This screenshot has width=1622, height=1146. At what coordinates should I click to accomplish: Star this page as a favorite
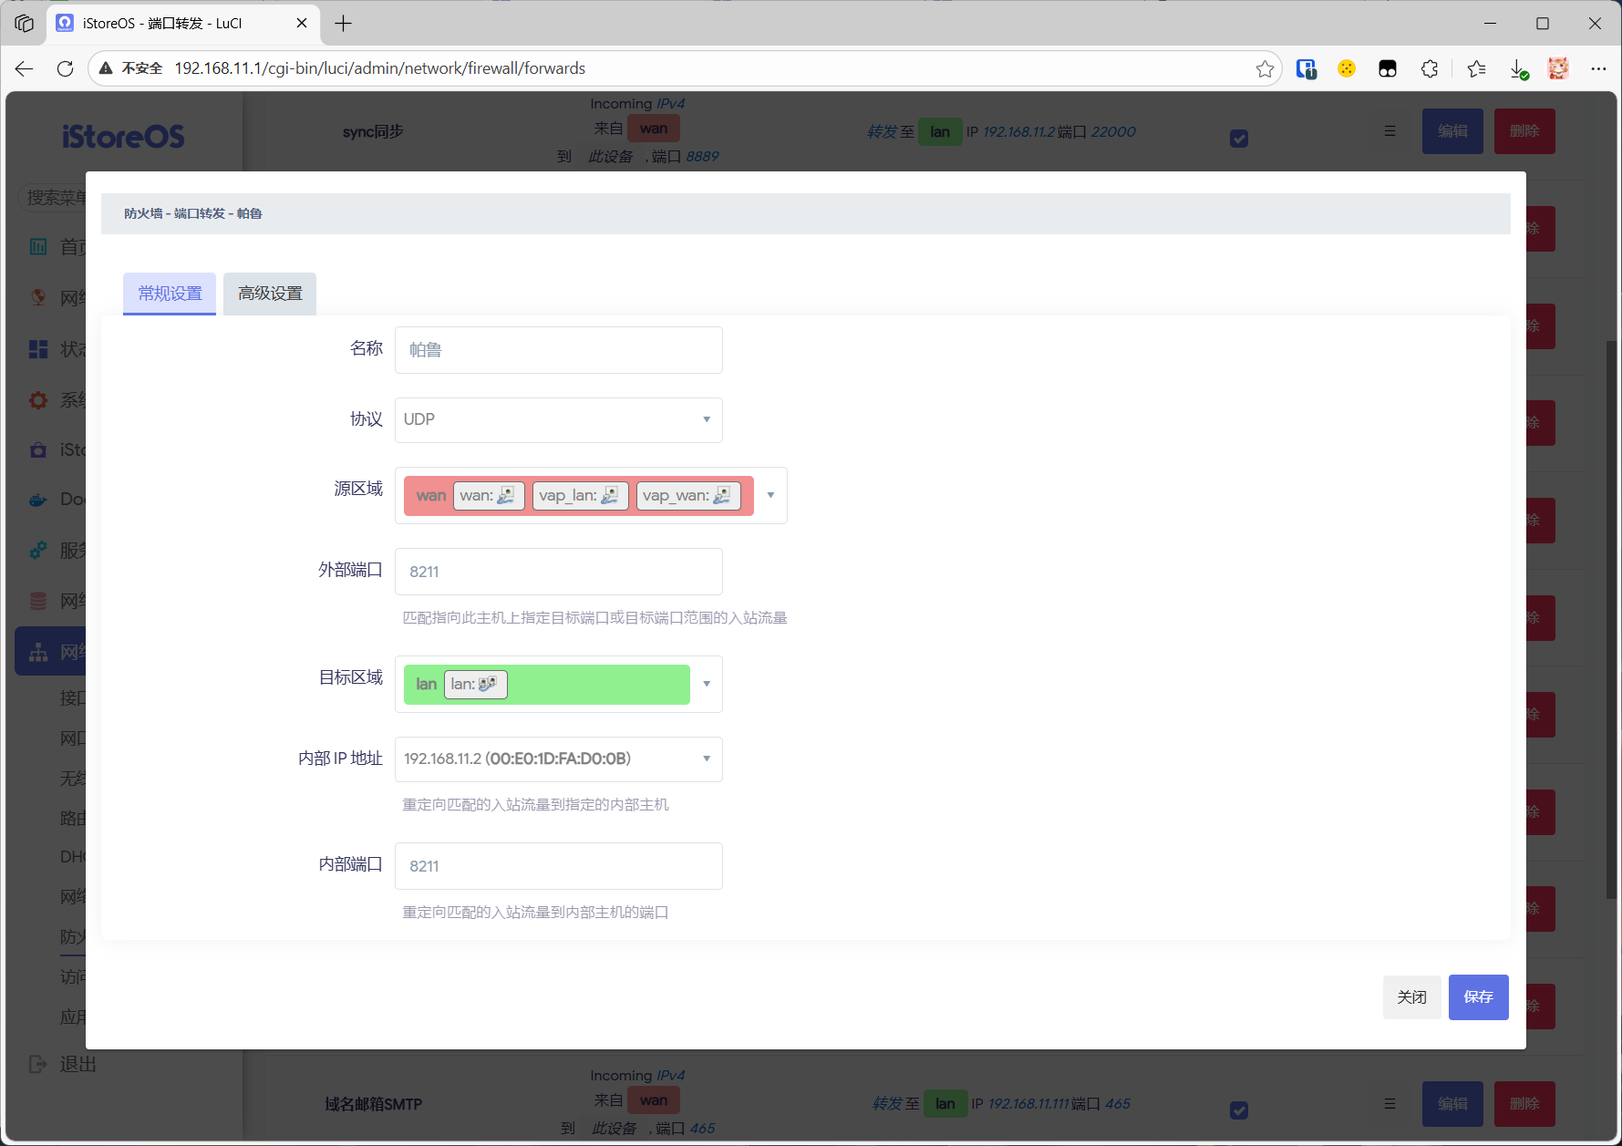(1265, 68)
